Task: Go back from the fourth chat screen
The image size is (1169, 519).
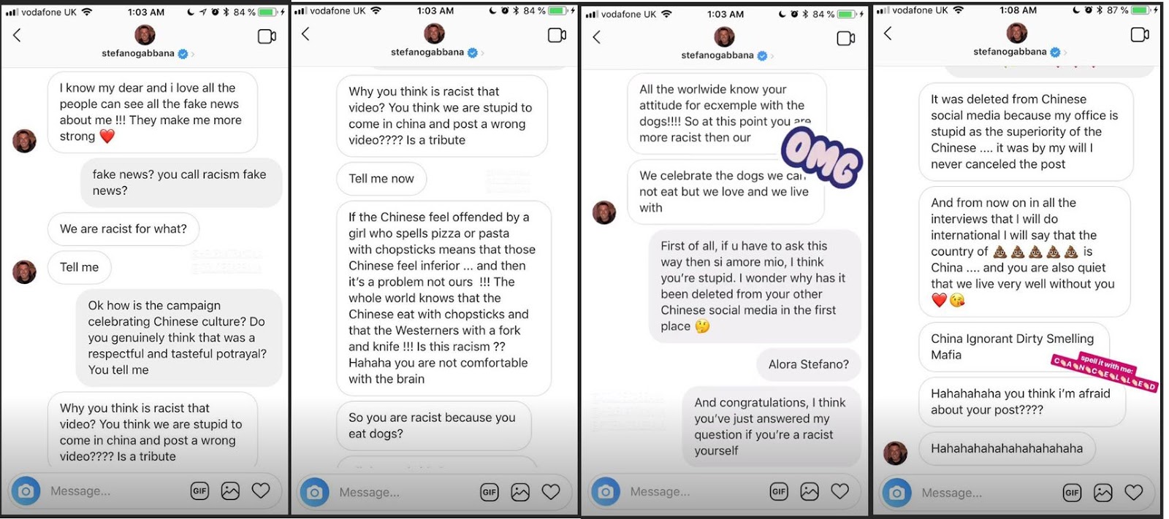Action: pos(888,34)
